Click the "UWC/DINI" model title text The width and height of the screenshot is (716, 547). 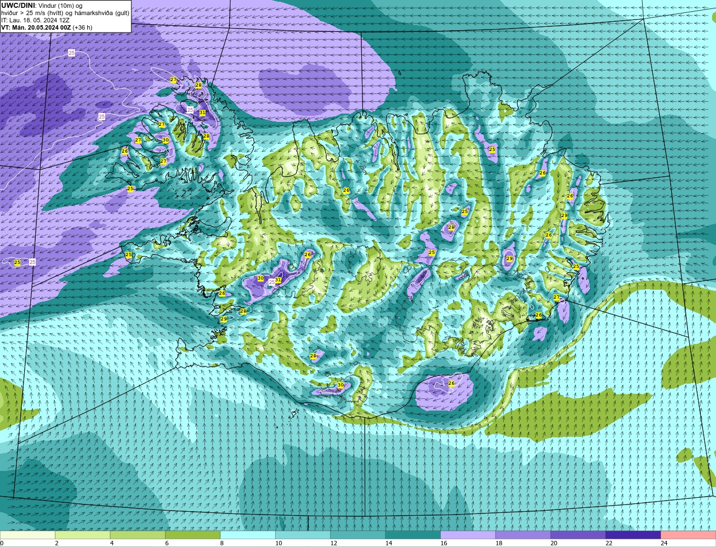tap(18, 6)
